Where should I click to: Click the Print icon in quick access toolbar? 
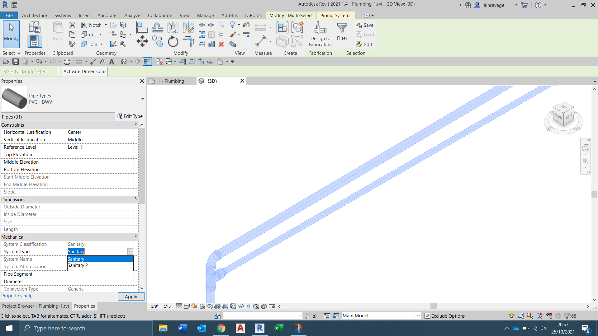pos(67,62)
